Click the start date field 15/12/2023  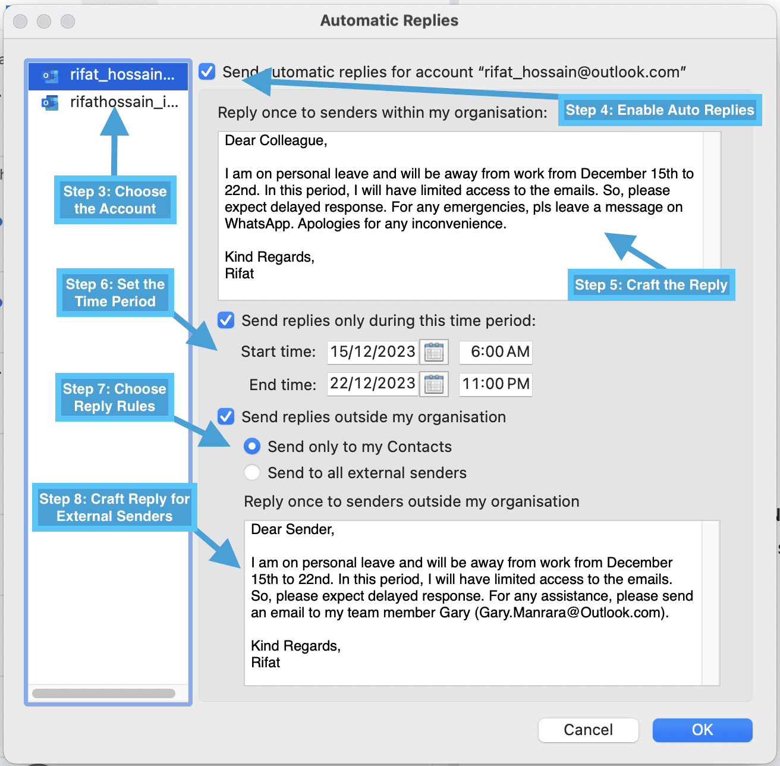click(372, 351)
